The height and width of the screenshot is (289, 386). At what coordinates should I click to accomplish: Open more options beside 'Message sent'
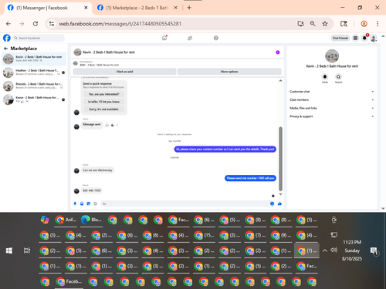pyautogui.click(x=117, y=125)
